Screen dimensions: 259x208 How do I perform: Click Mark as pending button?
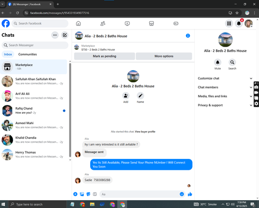click(105, 56)
